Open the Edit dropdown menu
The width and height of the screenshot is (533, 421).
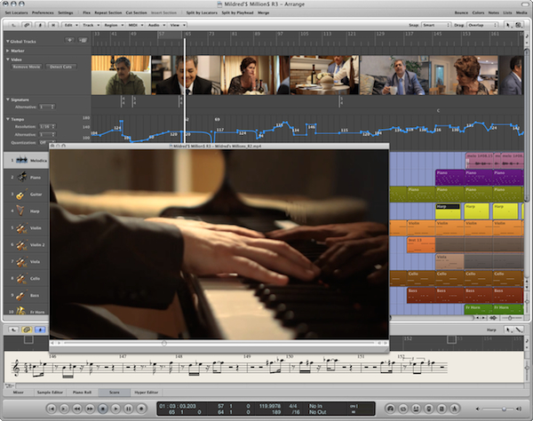(71, 25)
